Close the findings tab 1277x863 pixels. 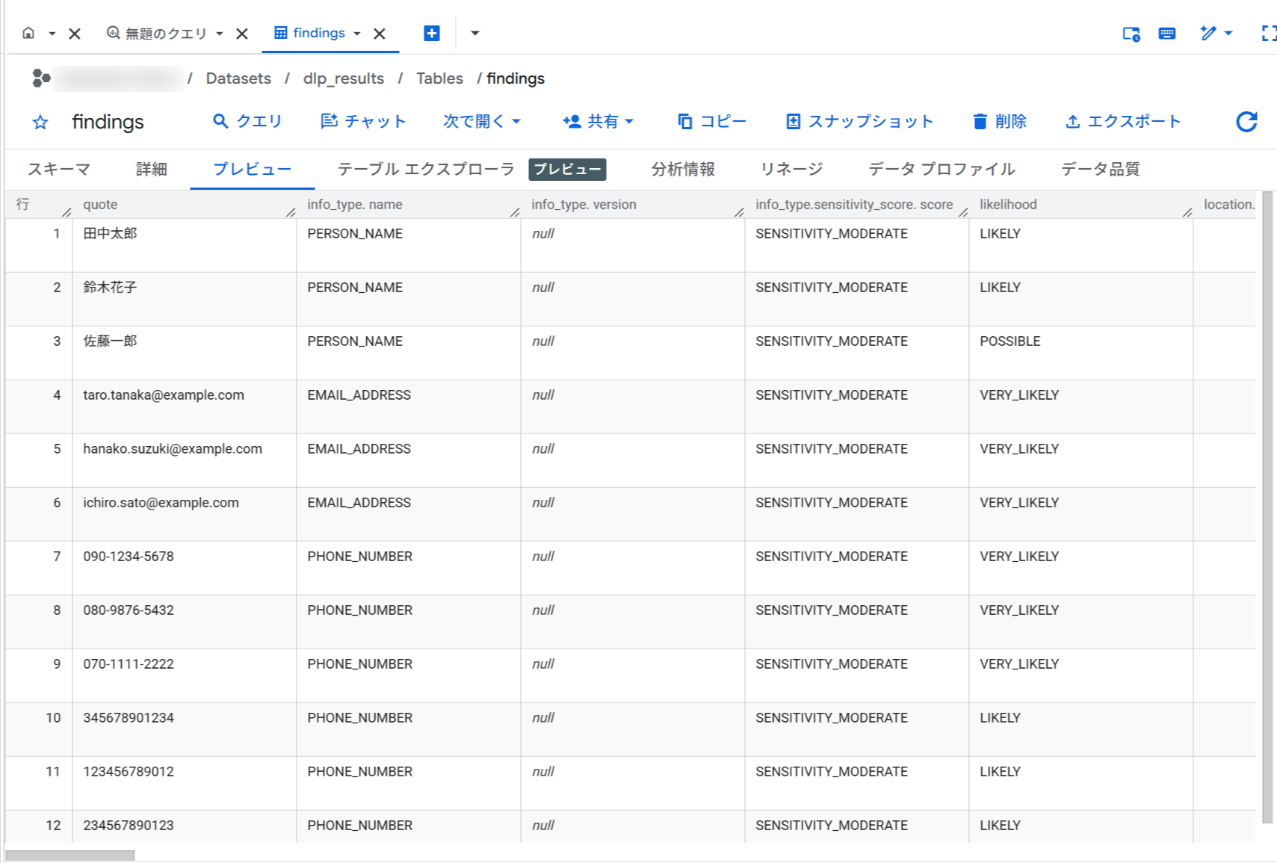pyautogui.click(x=380, y=34)
